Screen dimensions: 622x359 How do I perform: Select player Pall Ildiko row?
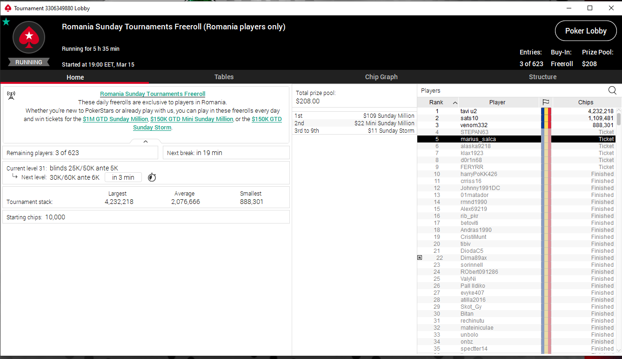tap(516, 286)
